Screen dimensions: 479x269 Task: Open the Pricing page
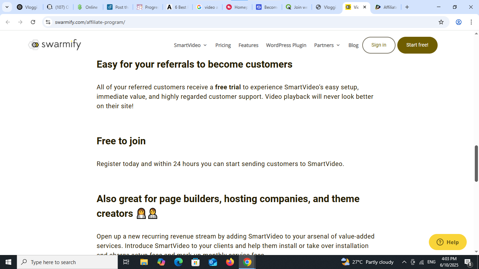pyautogui.click(x=223, y=45)
